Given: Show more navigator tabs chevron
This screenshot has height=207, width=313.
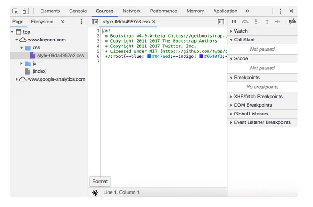Looking at the screenshot, I should pos(63,22).
